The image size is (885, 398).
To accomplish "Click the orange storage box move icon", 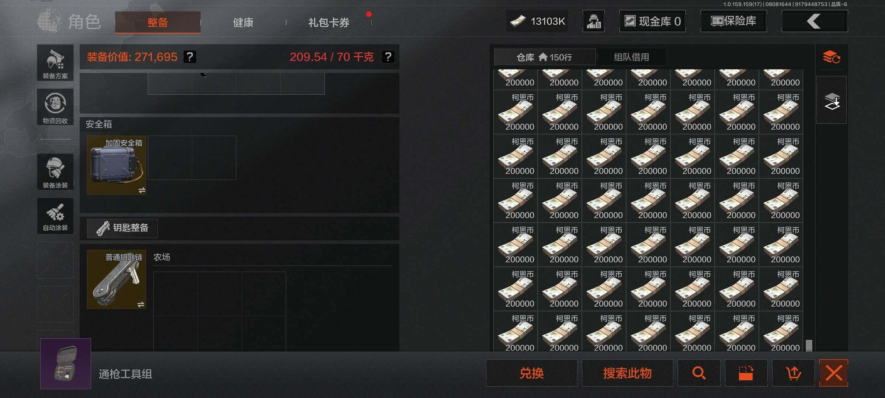I will point(746,373).
